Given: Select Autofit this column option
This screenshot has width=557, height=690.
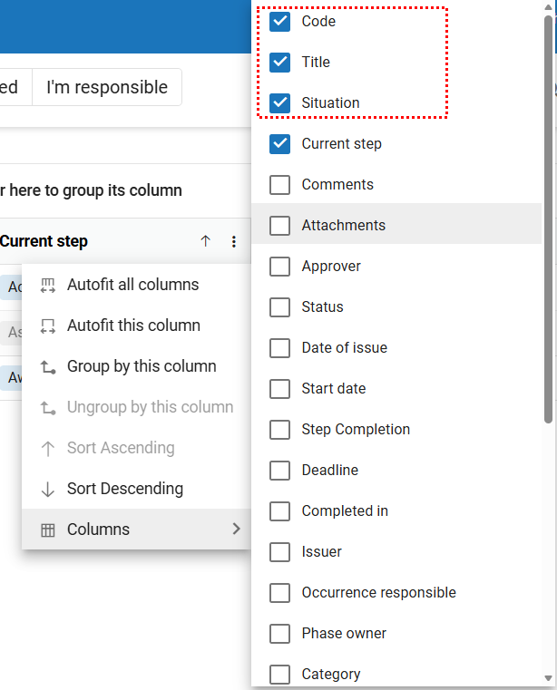Looking at the screenshot, I should point(133,326).
